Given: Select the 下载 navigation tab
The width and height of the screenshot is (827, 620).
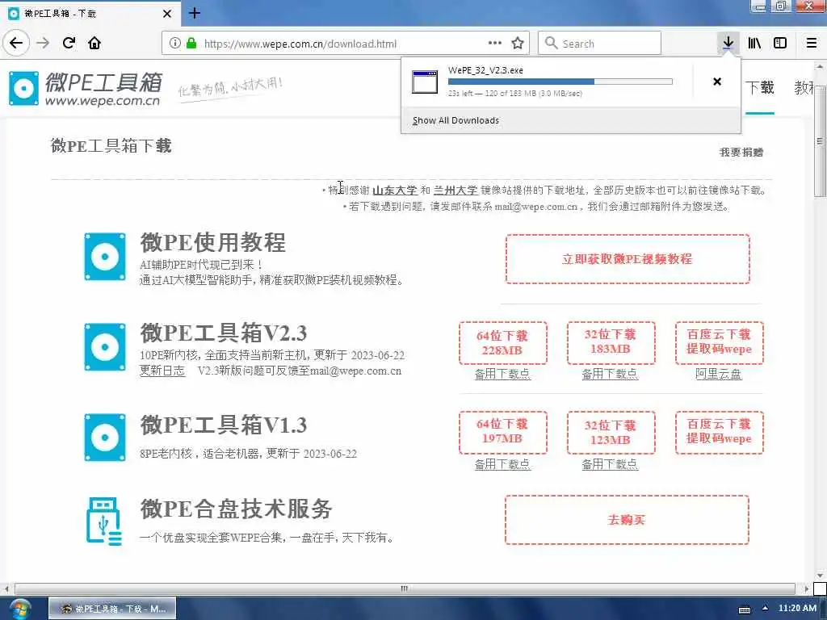Looking at the screenshot, I should [x=760, y=87].
